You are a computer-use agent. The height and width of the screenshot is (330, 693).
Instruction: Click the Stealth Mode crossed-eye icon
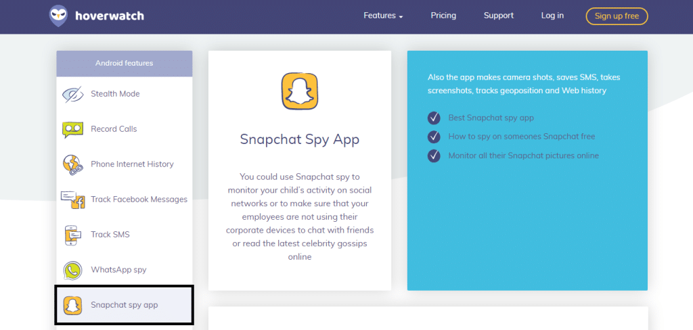click(73, 93)
